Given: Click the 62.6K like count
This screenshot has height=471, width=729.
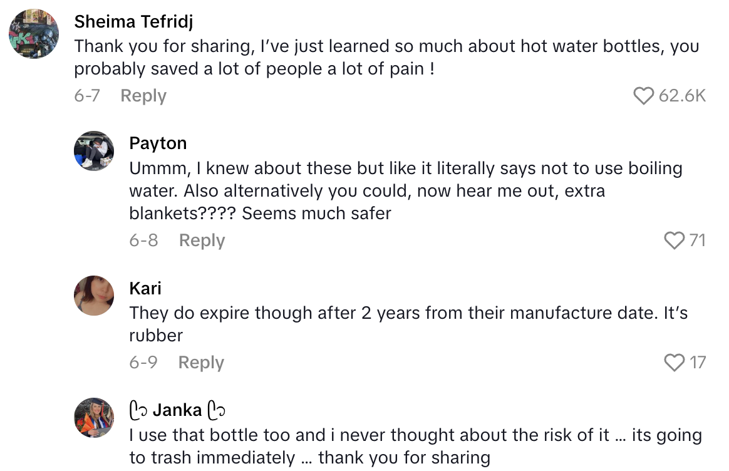Looking at the screenshot, I should [684, 95].
